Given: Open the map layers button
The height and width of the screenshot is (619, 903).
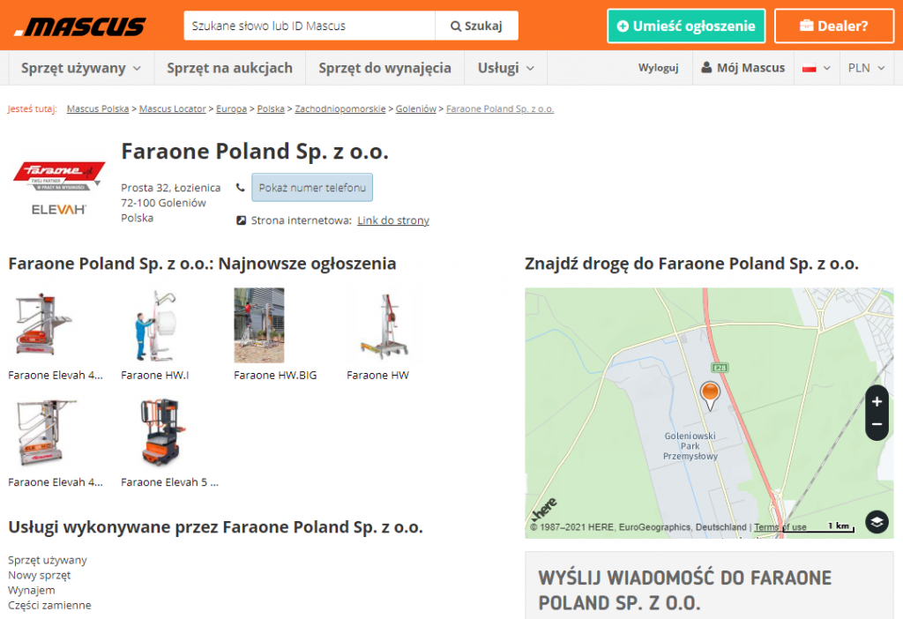Looking at the screenshot, I should [x=877, y=522].
